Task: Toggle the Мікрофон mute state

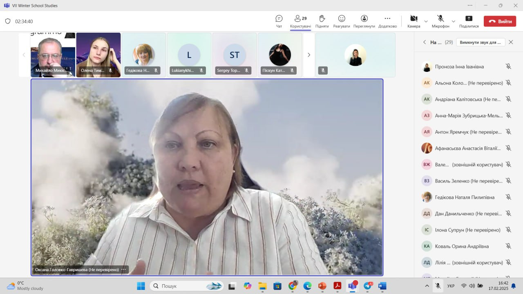Action: tap(440, 21)
